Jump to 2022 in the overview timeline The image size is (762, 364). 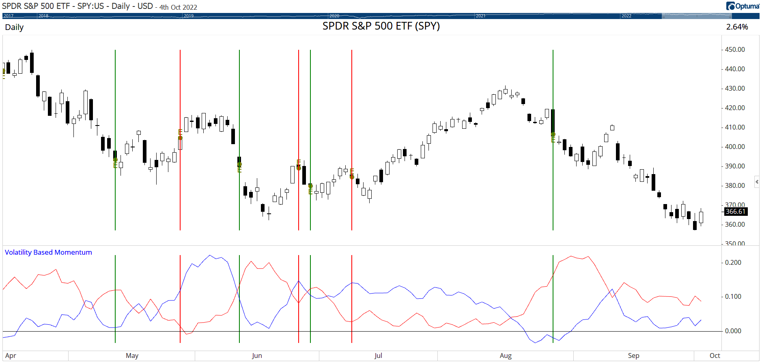626,16
